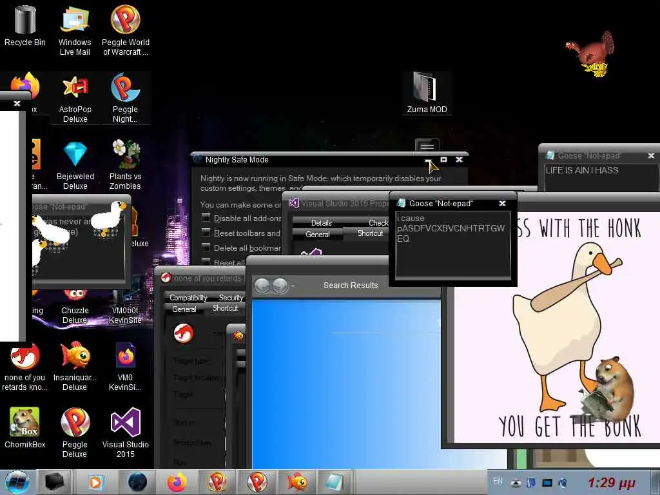Click the red bird desktop icon labeled none of you
This screenshot has width=660, height=495.
click(25, 366)
